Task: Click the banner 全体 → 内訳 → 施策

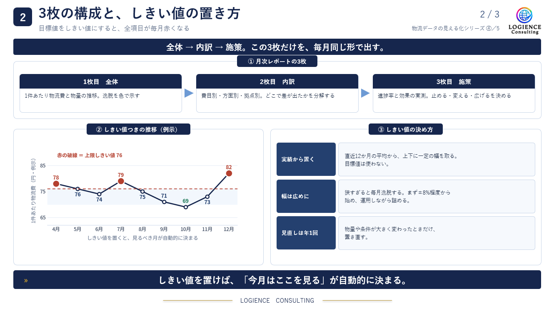Action: coord(277,47)
